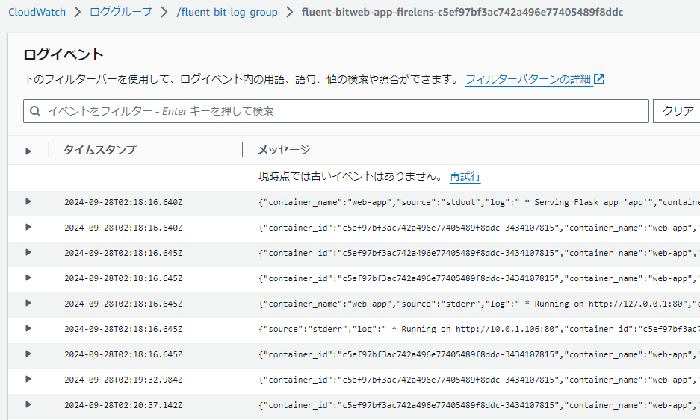Click the クリア button
The image size is (700, 420).
678,111
